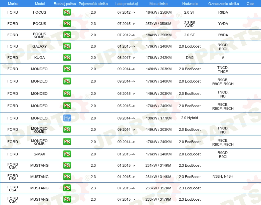Click the fuel icon in the MONDEO 05.2015 149kW row

point(67,94)
